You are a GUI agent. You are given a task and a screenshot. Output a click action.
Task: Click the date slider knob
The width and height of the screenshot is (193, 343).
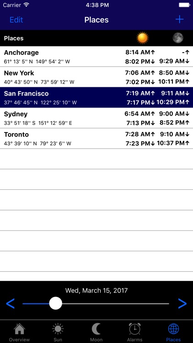(x=56, y=303)
